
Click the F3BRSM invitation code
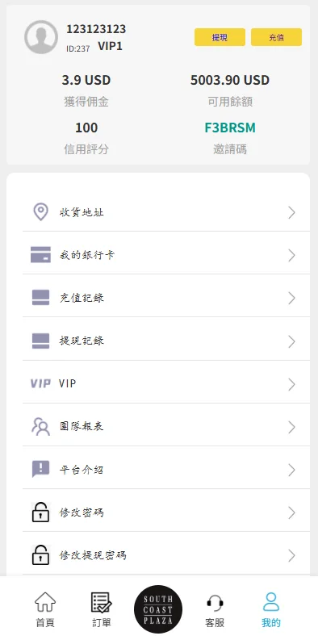coord(230,128)
